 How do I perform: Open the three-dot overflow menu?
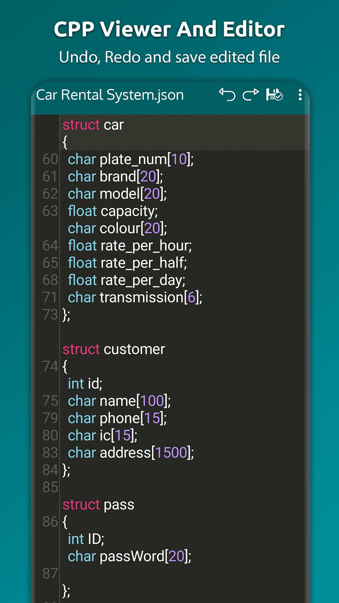[300, 95]
